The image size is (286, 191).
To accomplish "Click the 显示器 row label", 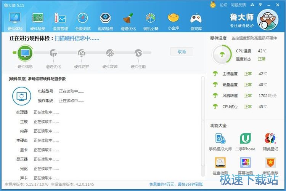I will tap(22, 159).
